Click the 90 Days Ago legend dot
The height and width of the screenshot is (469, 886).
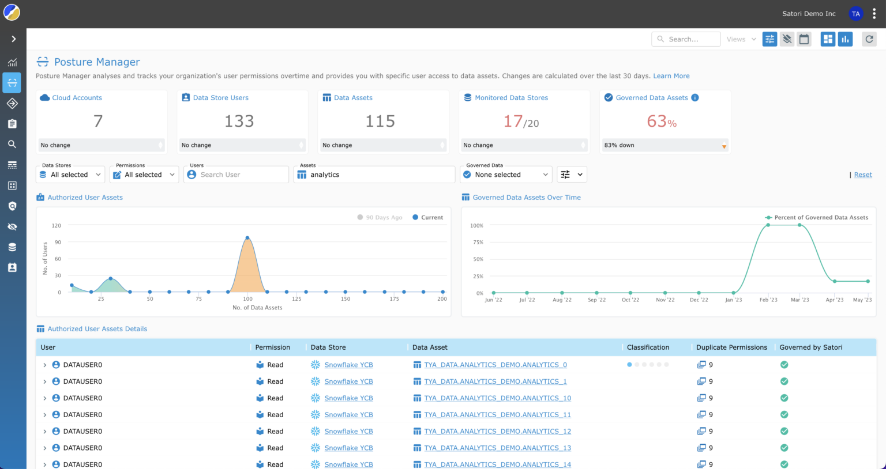point(360,217)
